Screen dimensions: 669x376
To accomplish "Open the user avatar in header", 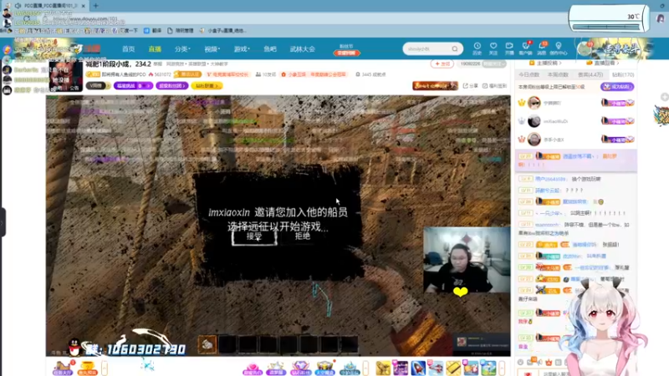I will [x=584, y=48].
